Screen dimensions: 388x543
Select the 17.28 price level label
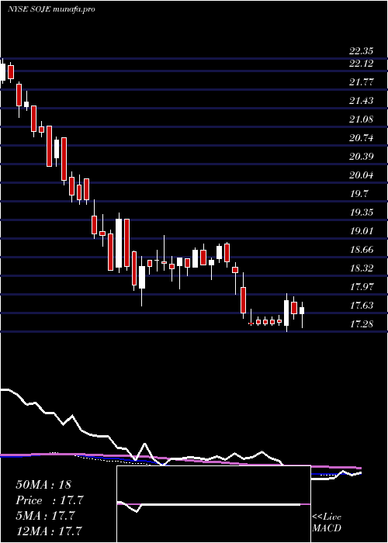[x=361, y=324]
